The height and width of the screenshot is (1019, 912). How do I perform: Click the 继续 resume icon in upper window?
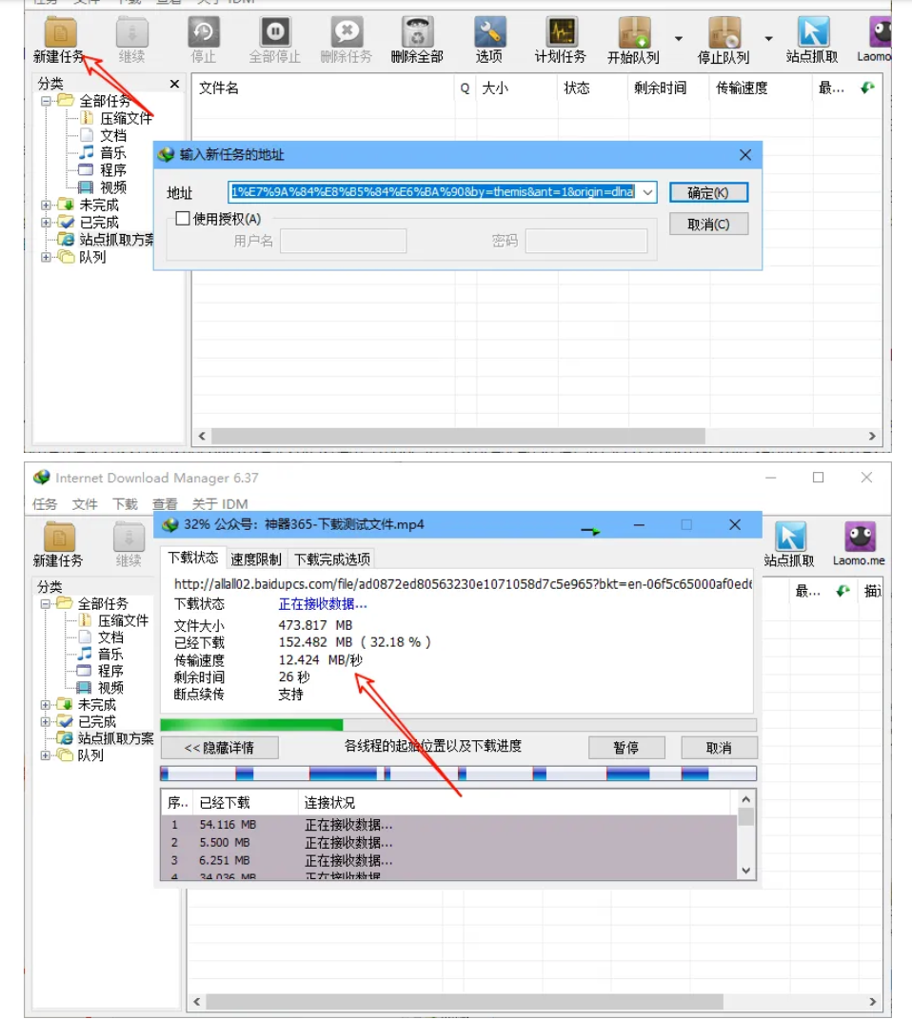tap(132, 32)
